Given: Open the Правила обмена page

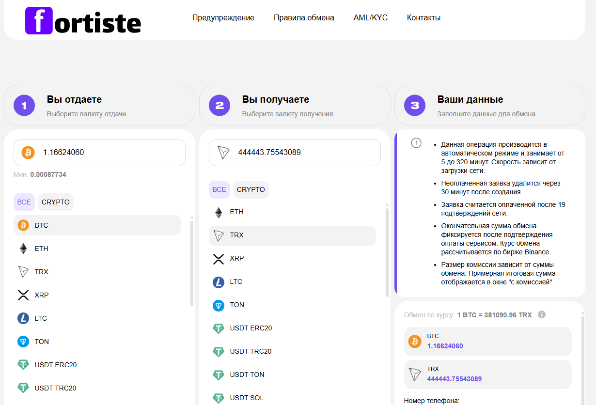Looking at the screenshot, I should pyautogui.click(x=304, y=18).
